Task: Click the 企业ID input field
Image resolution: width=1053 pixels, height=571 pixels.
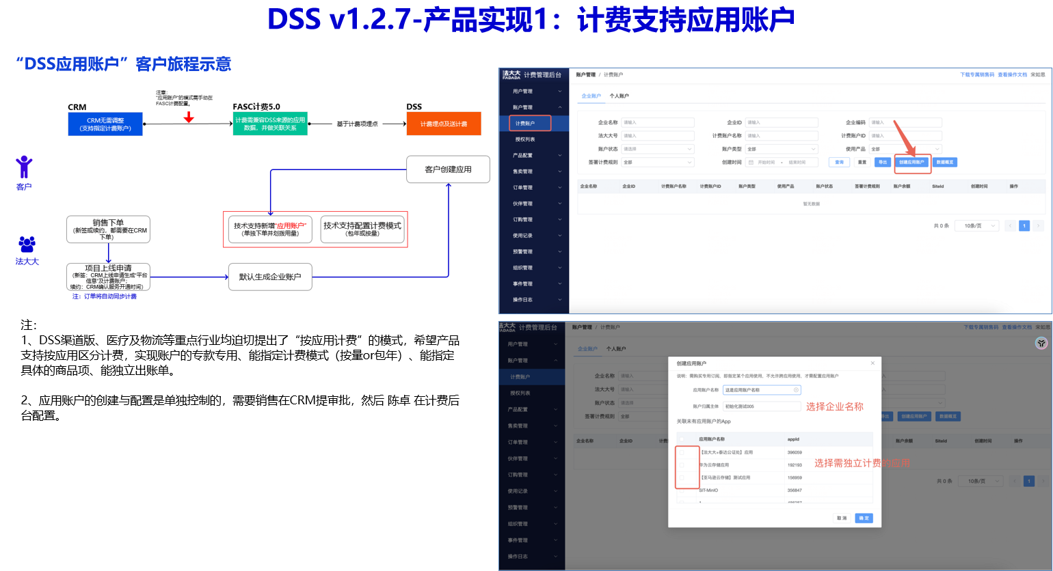Action: click(x=782, y=123)
